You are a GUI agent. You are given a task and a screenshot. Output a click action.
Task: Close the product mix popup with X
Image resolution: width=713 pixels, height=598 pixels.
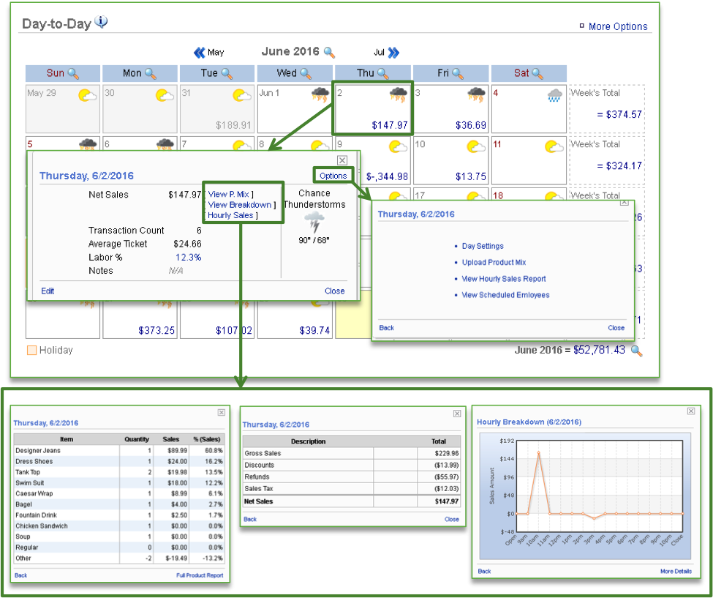tap(221, 412)
